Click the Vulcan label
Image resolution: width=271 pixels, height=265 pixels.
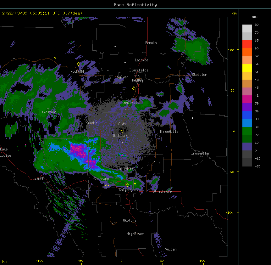[x=171, y=249]
